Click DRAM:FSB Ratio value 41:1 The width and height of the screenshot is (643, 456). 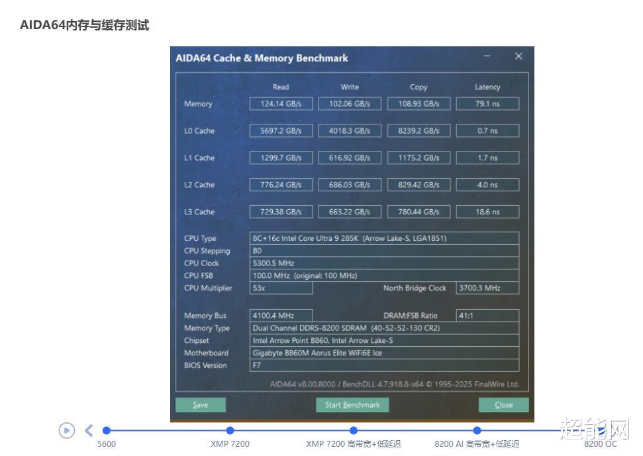[x=487, y=316]
